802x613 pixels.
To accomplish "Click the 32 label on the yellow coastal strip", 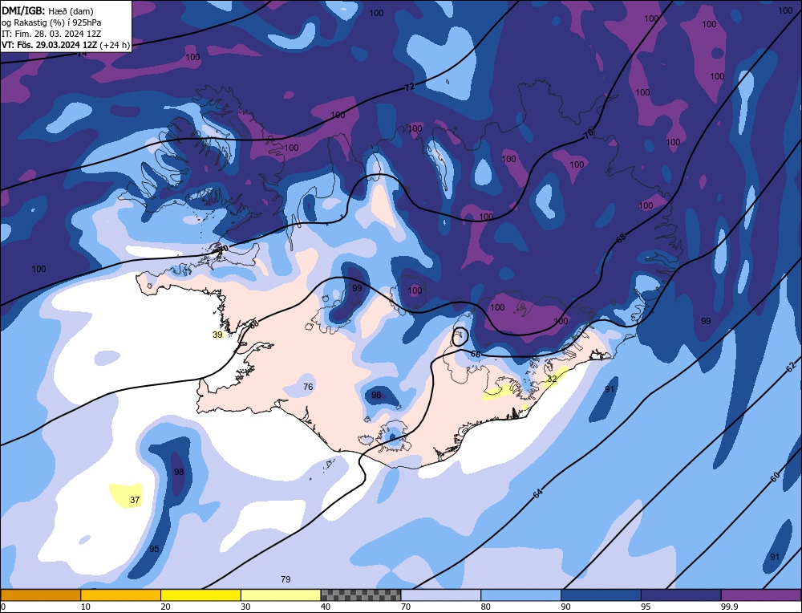I will tap(552, 380).
